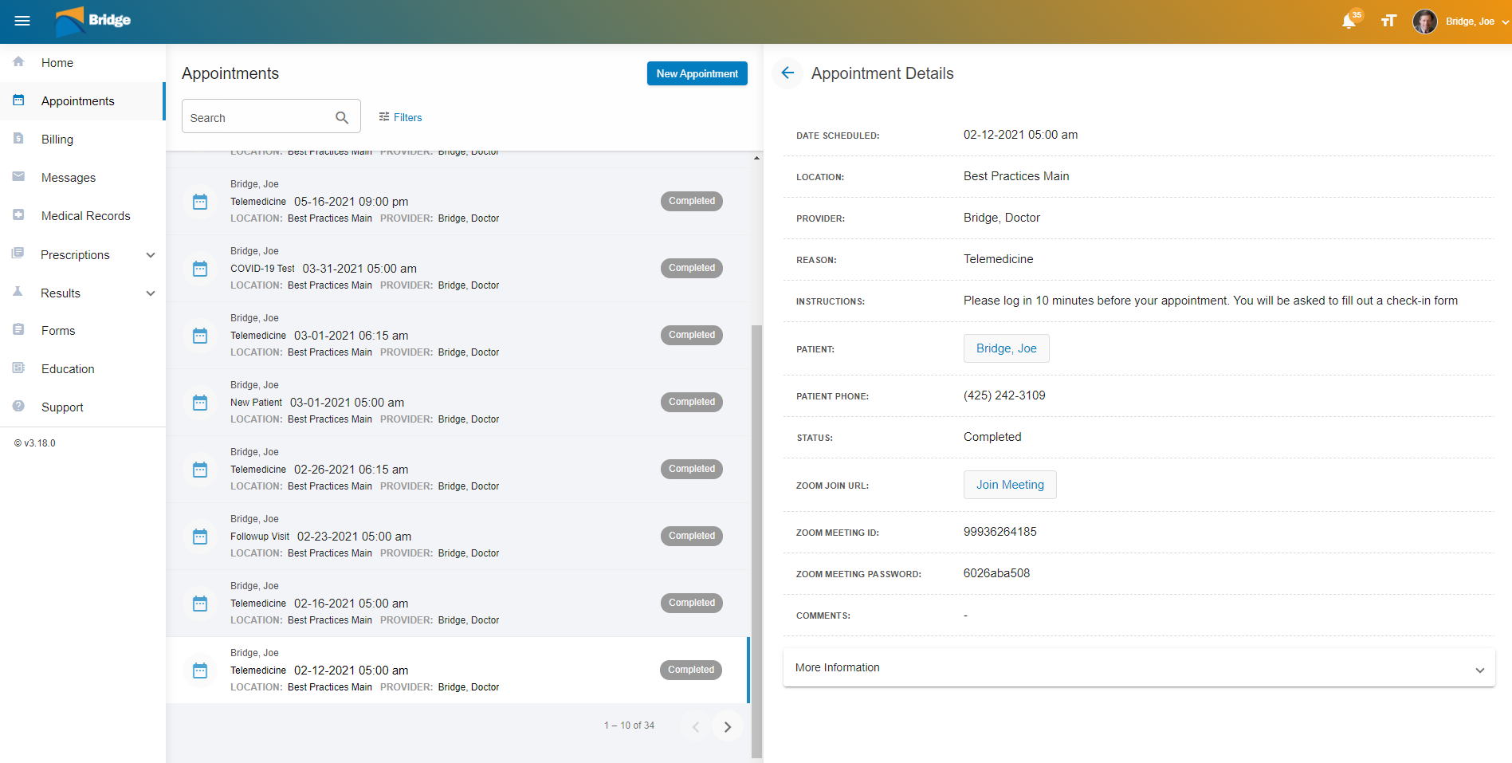The height and width of the screenshot is (763, 1512).
Task: Click scroll up arrow of appointment list
Action: coord(756,158)
